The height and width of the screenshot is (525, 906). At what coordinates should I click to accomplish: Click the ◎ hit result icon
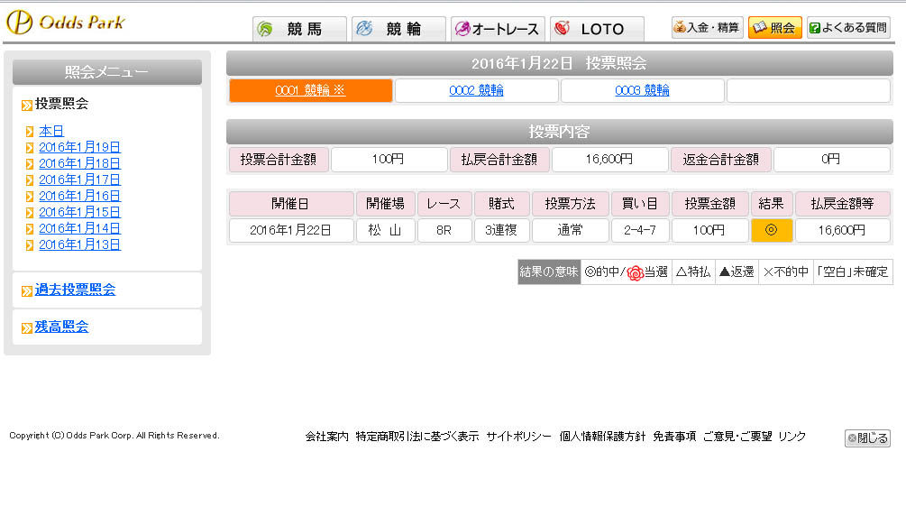tap(771, 230)
